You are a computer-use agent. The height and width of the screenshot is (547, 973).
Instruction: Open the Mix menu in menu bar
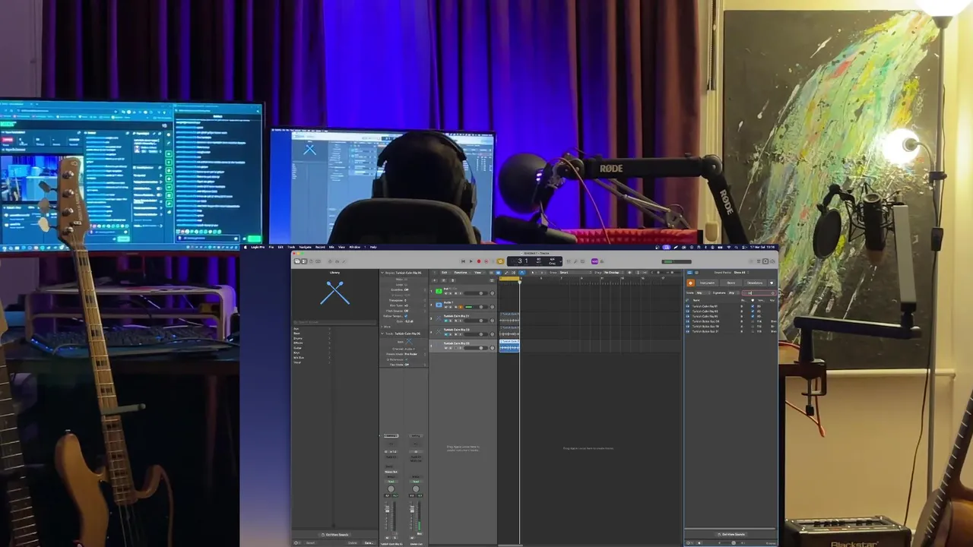(331, 247)
